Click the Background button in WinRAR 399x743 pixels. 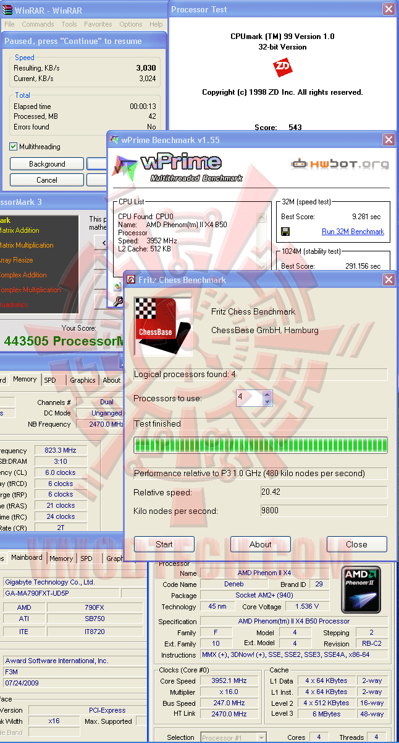click(x=47, y=164)
